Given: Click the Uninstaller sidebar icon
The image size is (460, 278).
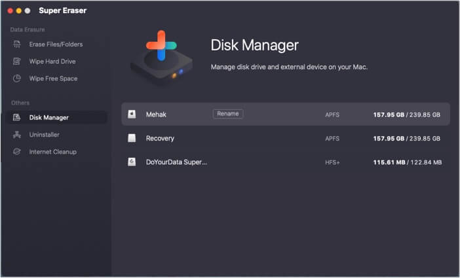Looking at the screenshot, I should (17, 135).
